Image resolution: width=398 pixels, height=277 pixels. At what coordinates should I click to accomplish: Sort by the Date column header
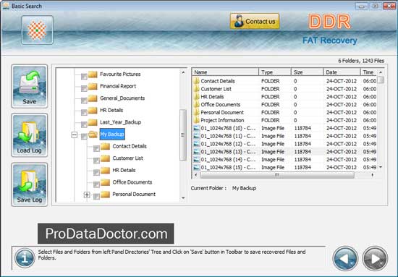[x=342, y=72]
